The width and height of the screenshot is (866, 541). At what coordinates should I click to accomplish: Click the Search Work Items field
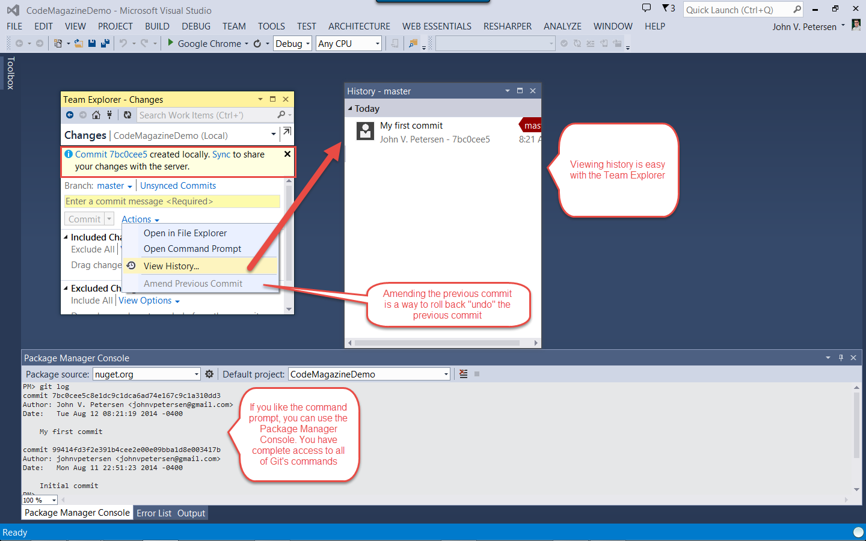[206, 115]
